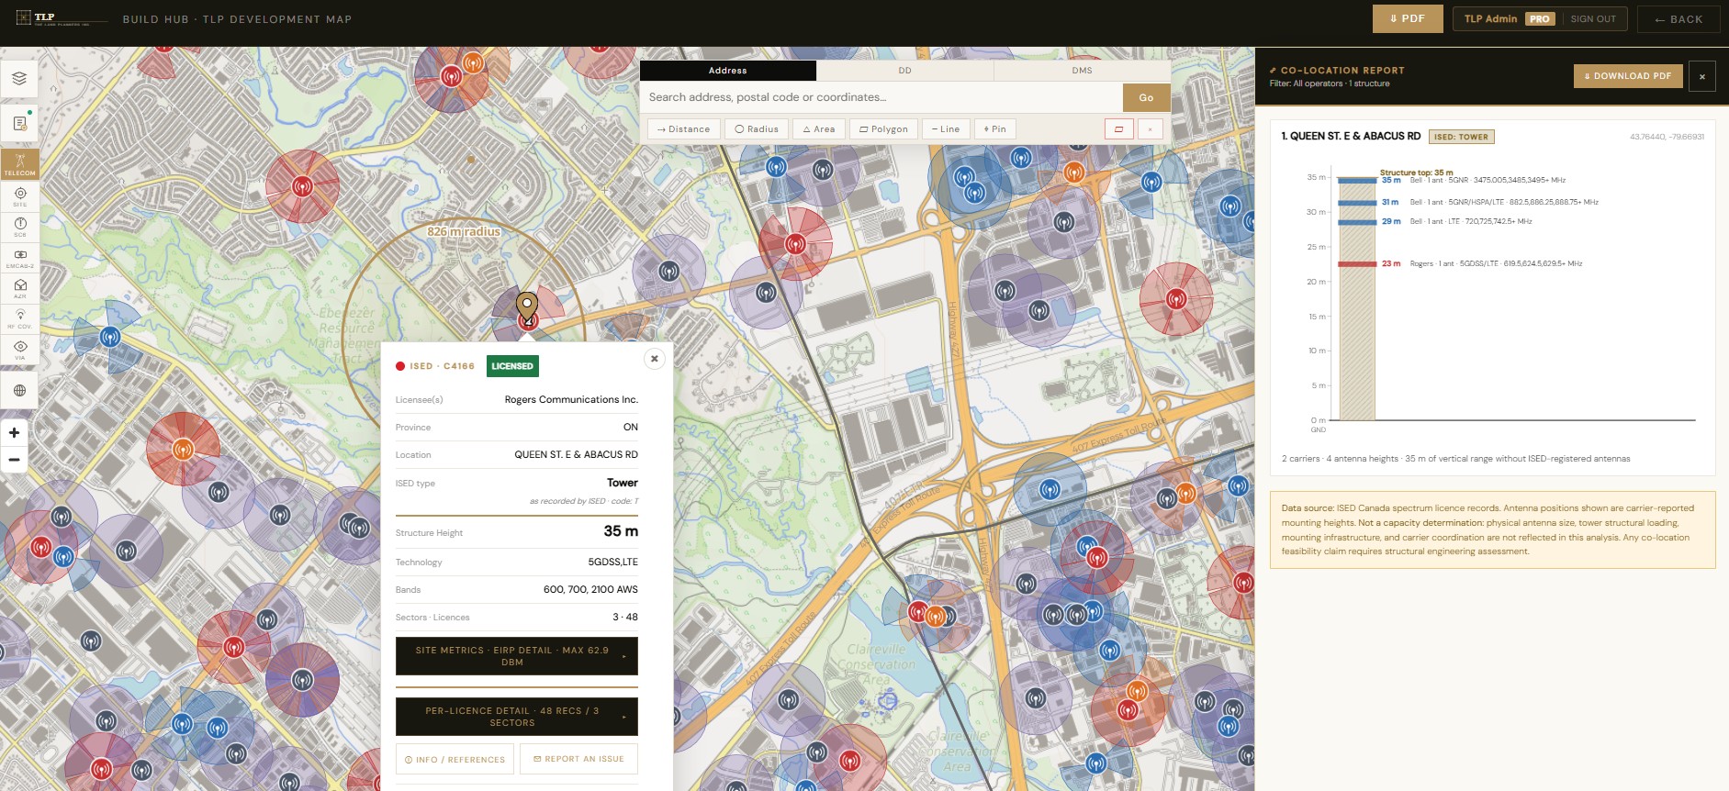
Task: Open the SC6 sidebar tool
Action: (19, 227)
